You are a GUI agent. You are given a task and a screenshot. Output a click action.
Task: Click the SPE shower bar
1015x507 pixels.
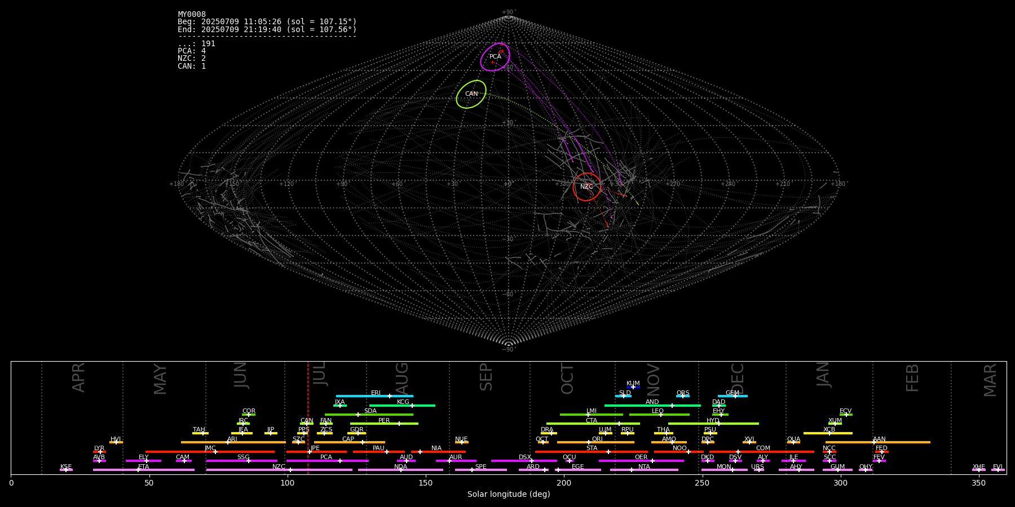(481, 470)
